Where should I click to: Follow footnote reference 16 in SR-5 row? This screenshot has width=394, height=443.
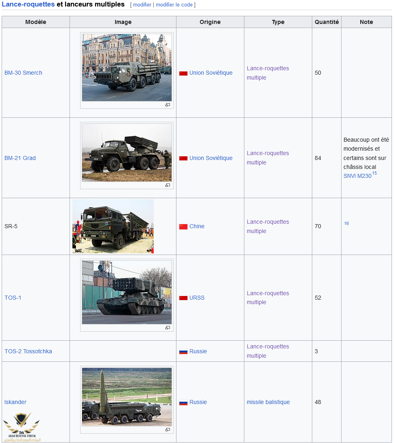click(x=346, y=223)
